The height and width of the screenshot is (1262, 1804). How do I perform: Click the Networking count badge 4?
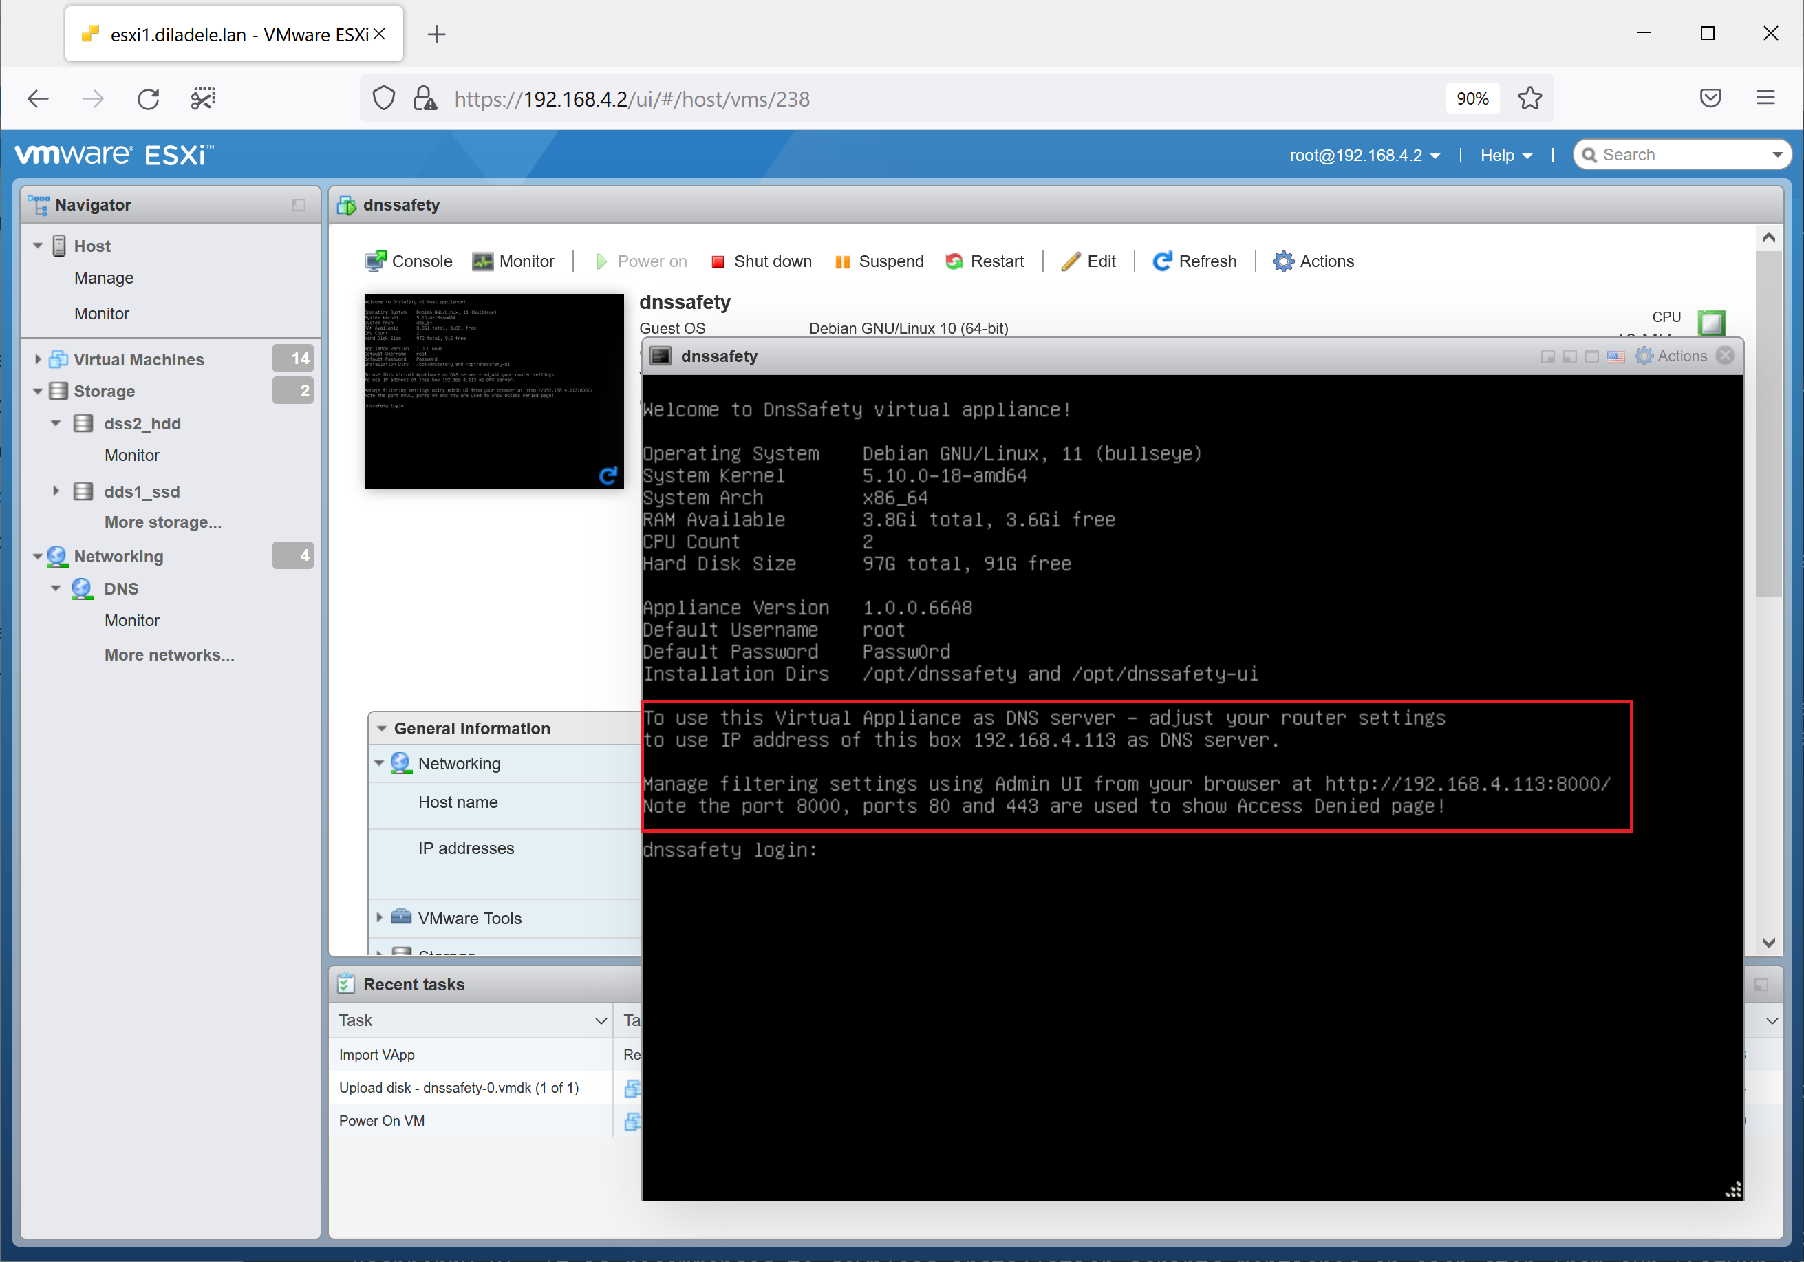pos(293,555)
